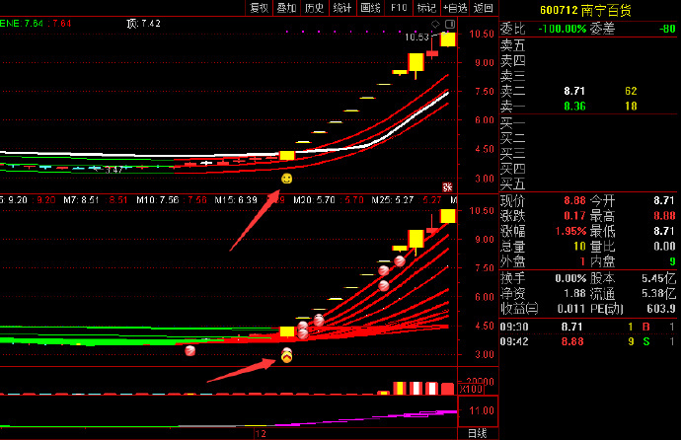Click the 买五 order row label
Image resolution: width=681 pixels, height=440 pixels.
point(512,184)
